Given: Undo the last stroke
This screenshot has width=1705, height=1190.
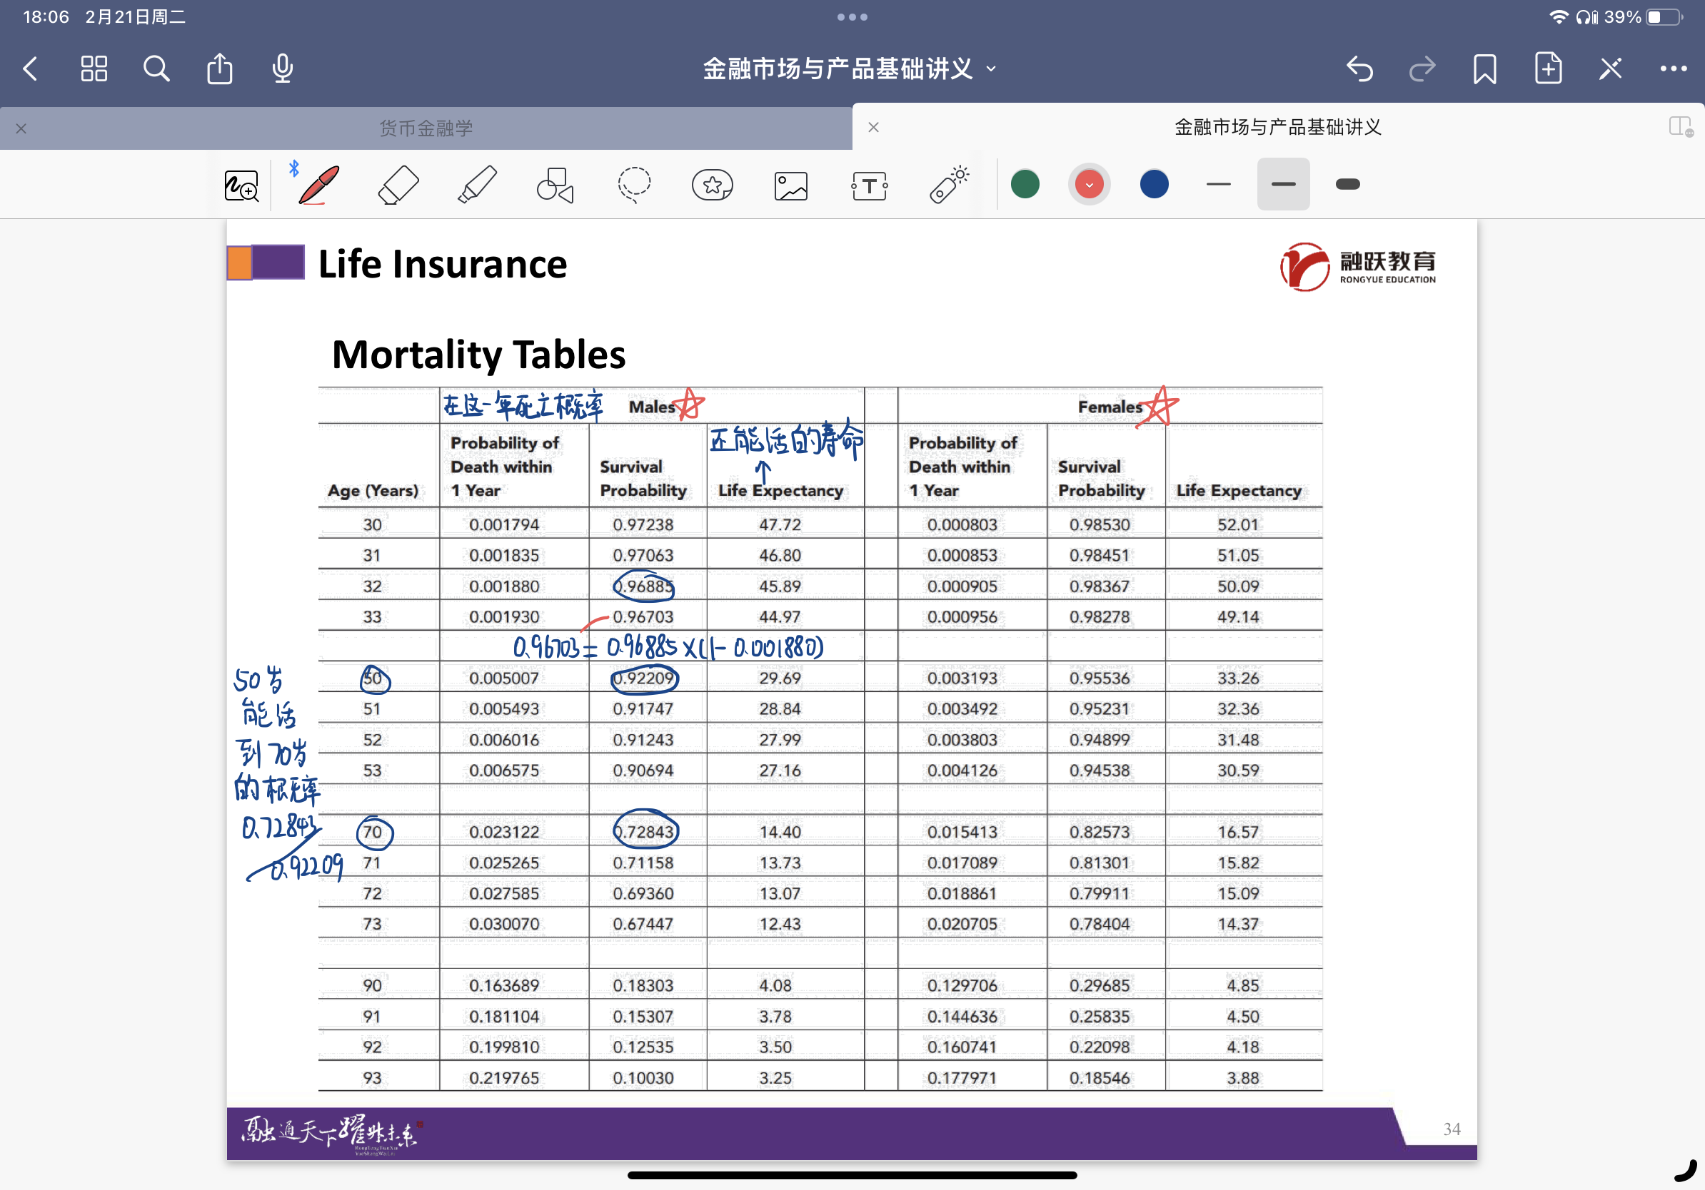Looking at the screenshot, I should point(1359,69).
